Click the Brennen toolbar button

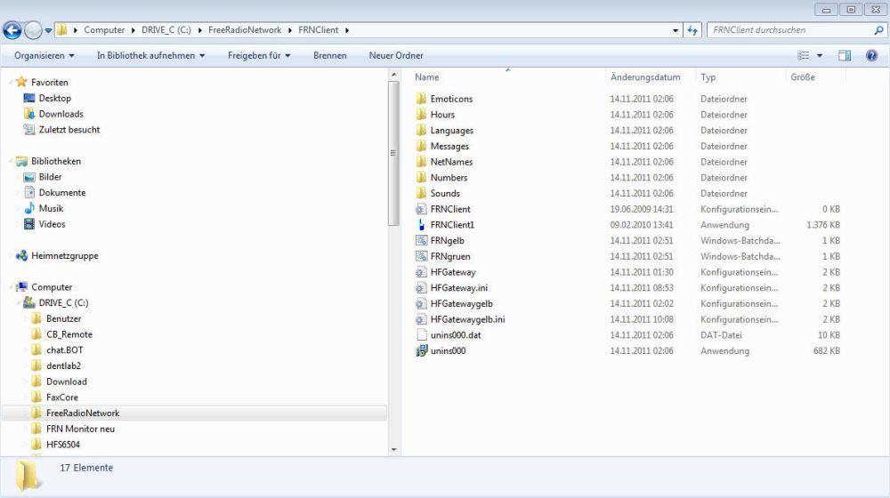[x=330, y=56]
